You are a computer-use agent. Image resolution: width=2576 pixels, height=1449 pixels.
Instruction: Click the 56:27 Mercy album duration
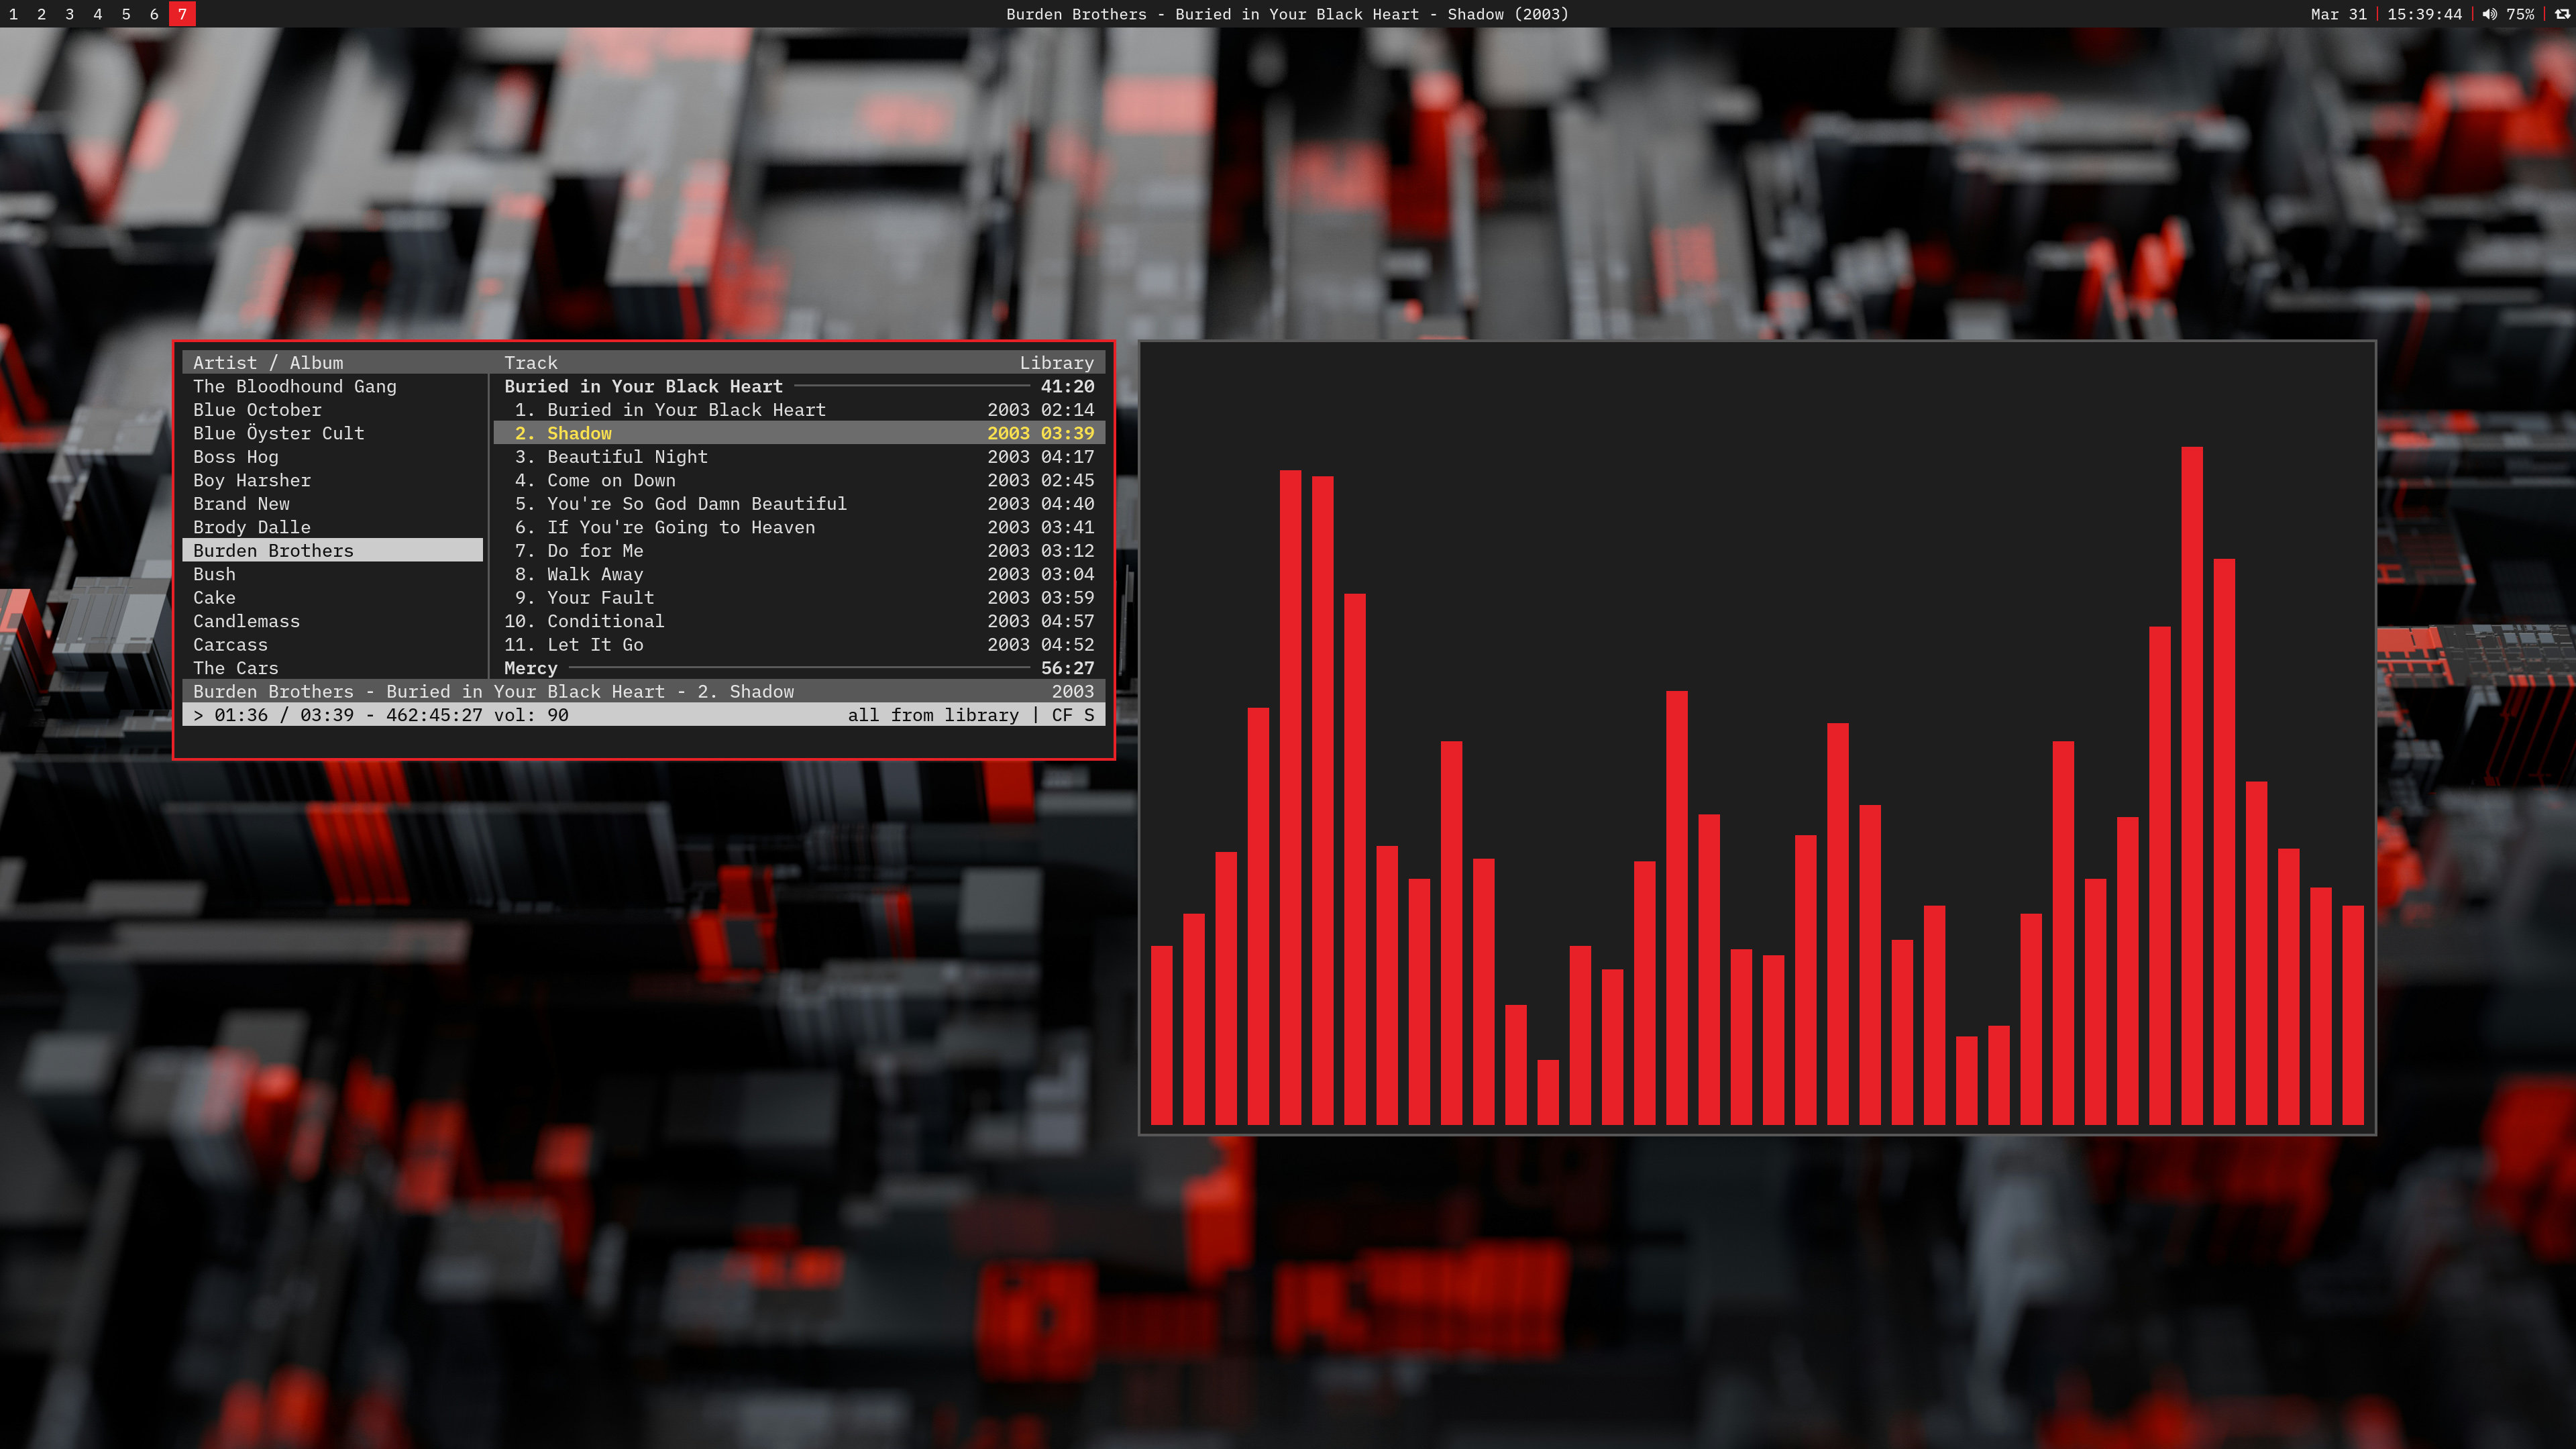[1067, 668]
